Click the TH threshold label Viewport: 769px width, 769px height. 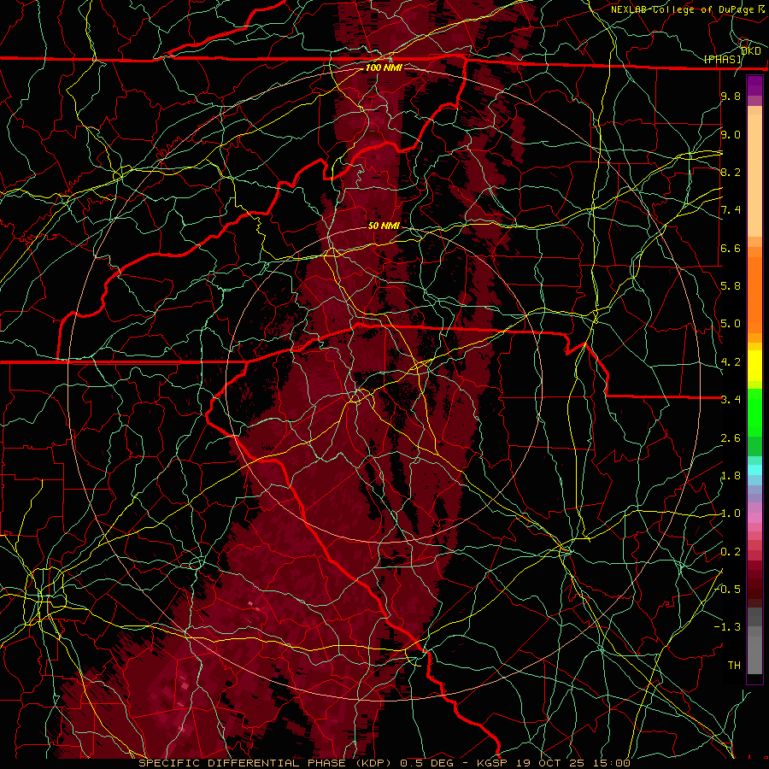[734, 666]
